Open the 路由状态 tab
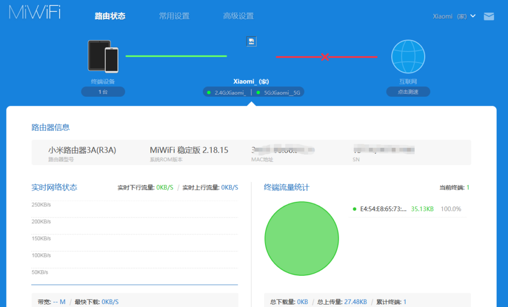 tap(110, 16)
